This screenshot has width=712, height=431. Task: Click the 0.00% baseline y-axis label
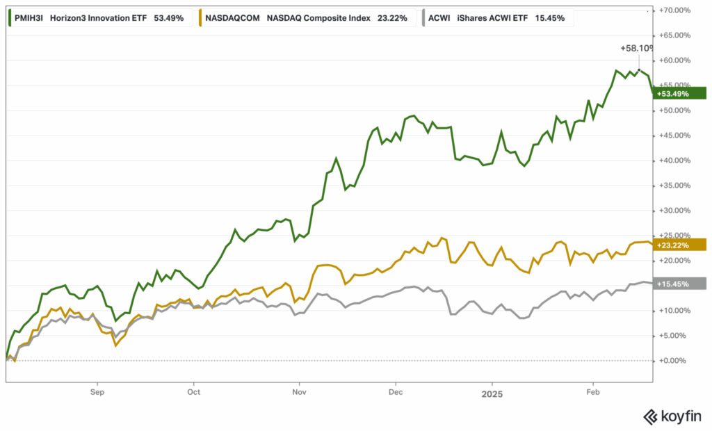[x=673, y=361]
